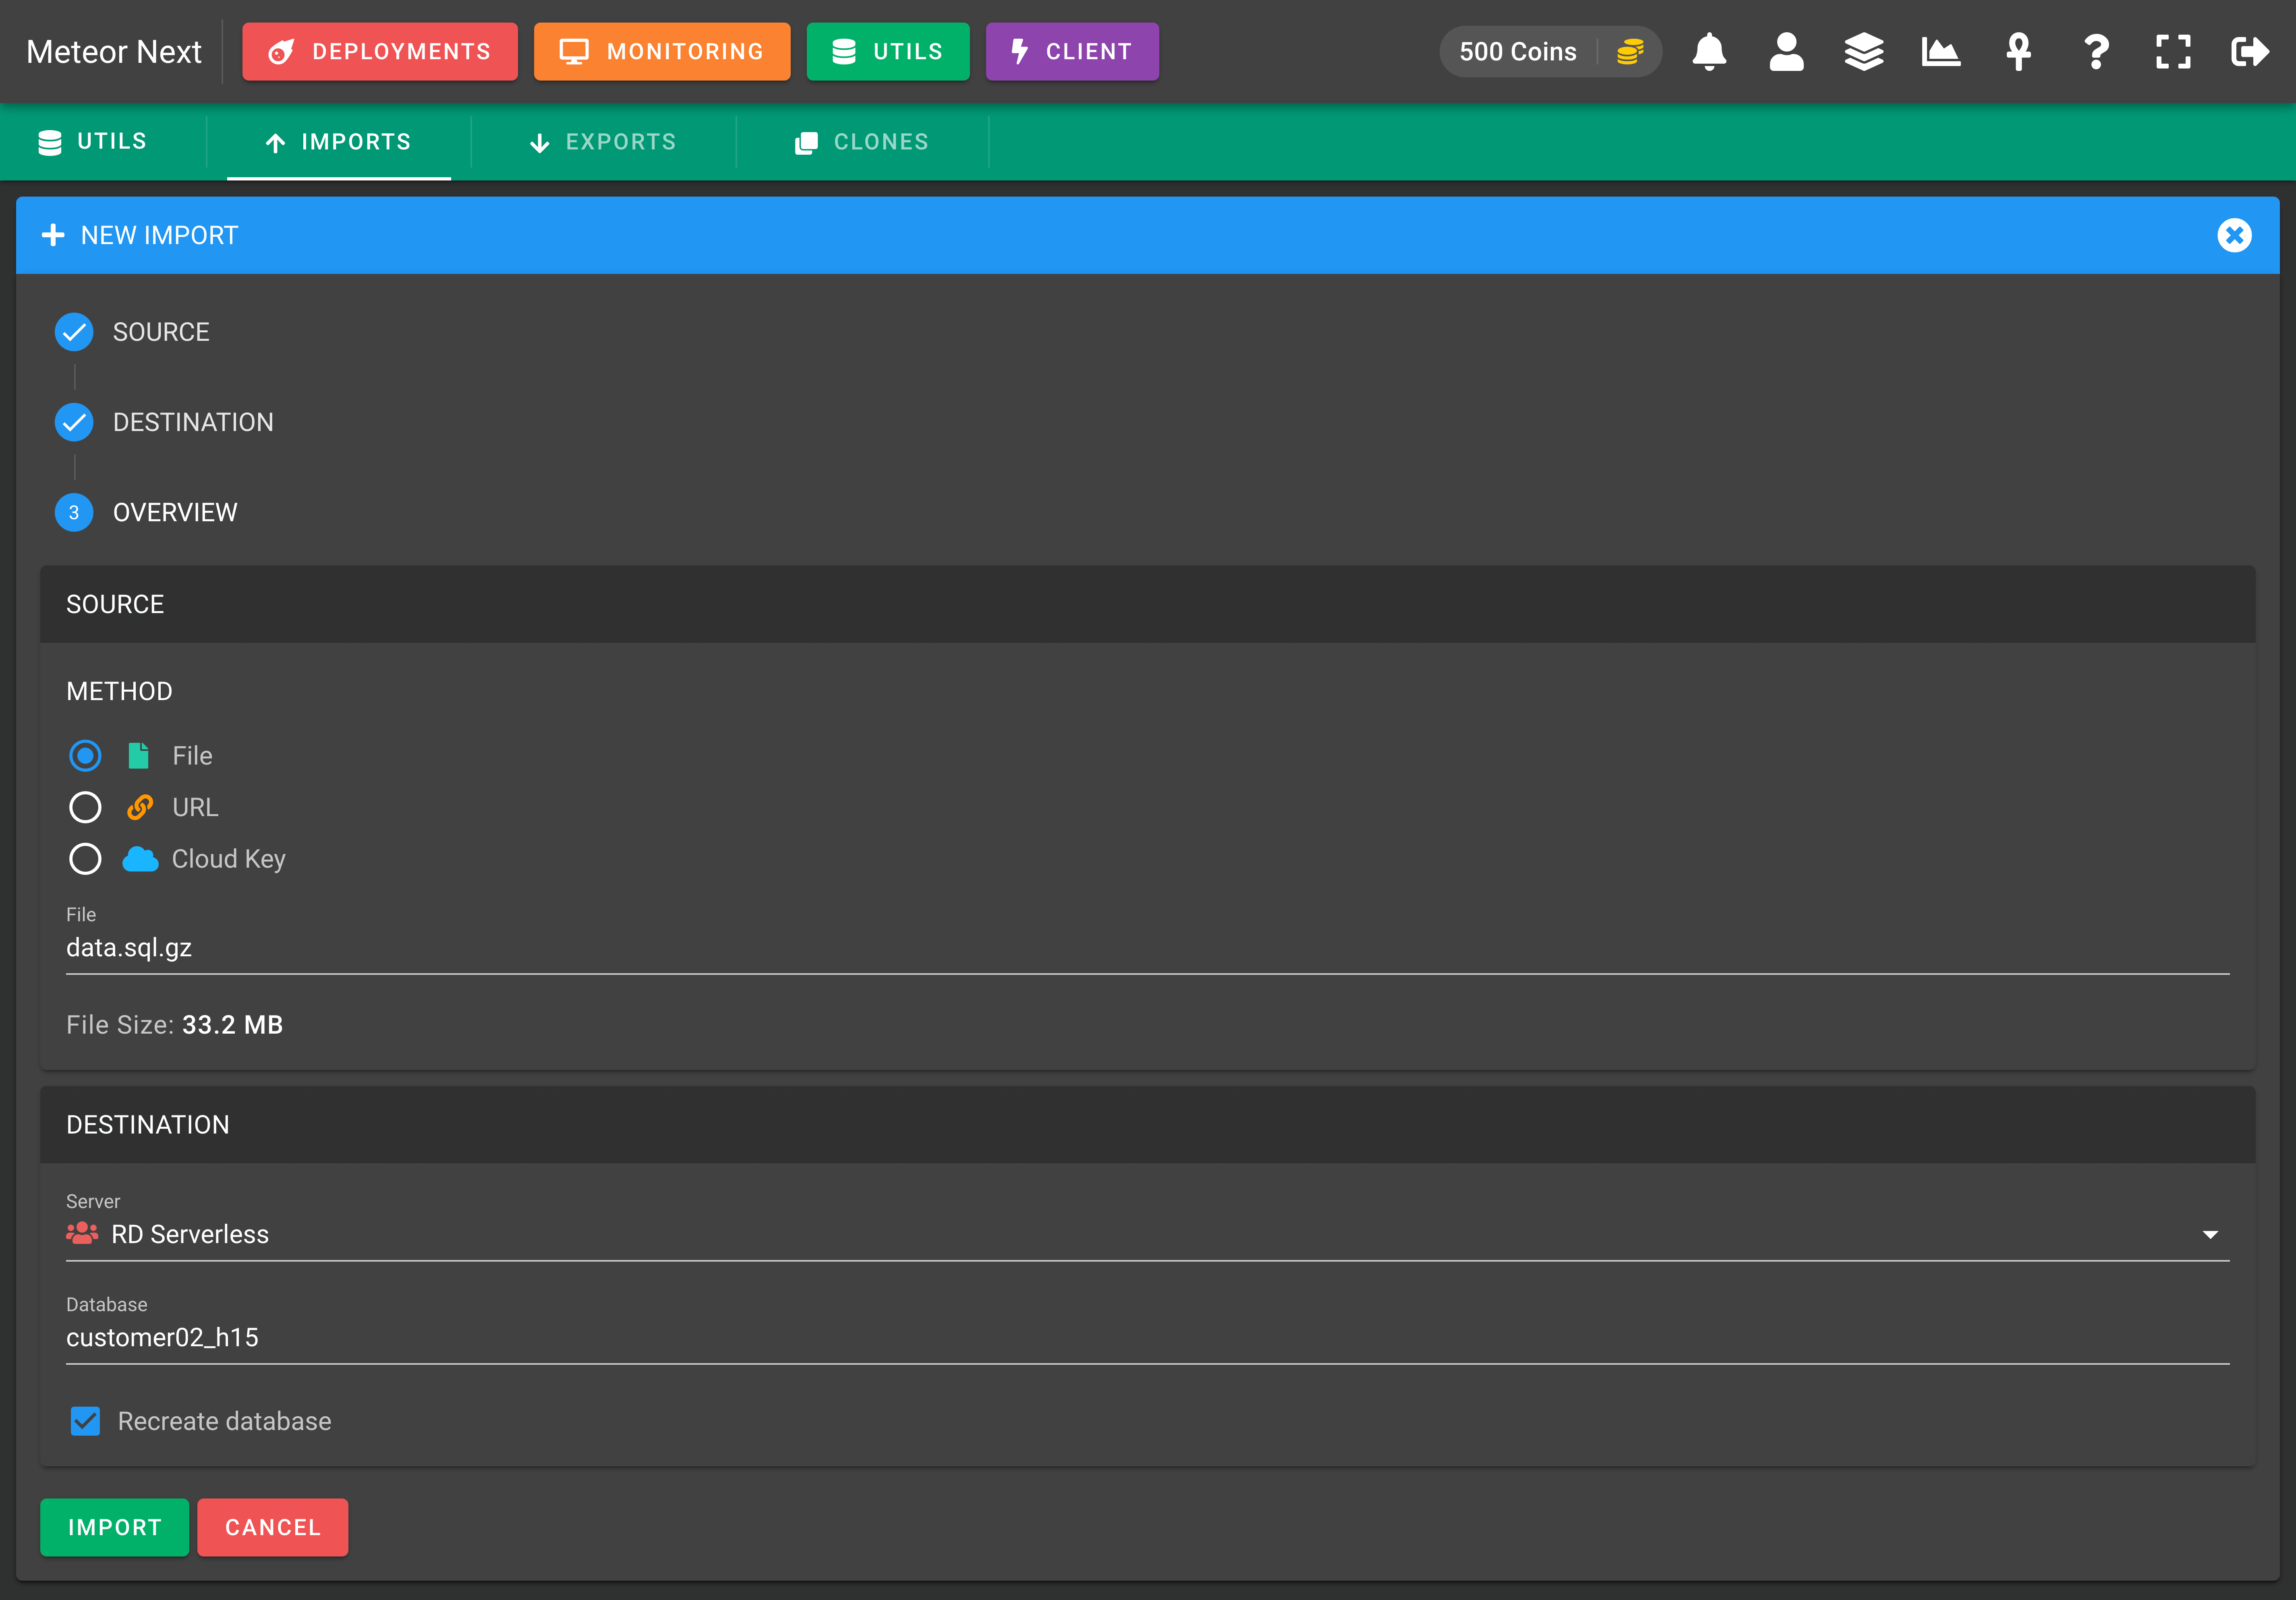Open the green Utils top navigation button
The image size is (2296, 1600).
tap(888, 52)
